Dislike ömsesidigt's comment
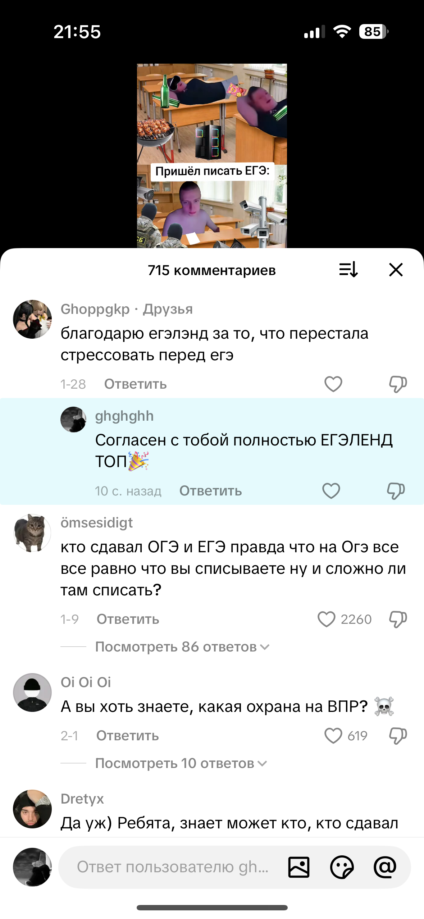 click(x=398, y=619)
